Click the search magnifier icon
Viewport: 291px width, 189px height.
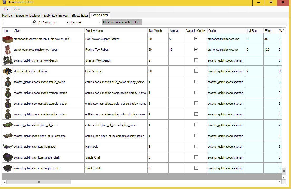point(34,22)
